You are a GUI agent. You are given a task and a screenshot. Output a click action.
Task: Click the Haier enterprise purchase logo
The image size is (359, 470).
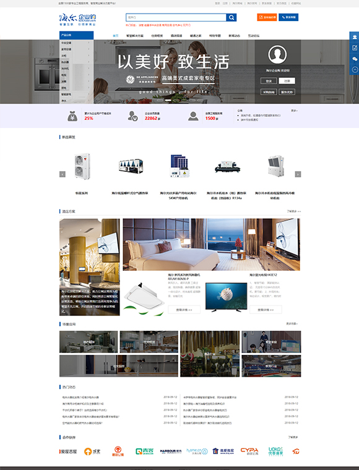77,20
